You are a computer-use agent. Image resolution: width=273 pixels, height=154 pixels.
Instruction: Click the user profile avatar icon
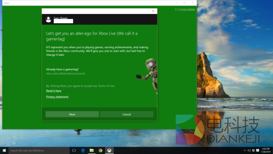point(48,19)
